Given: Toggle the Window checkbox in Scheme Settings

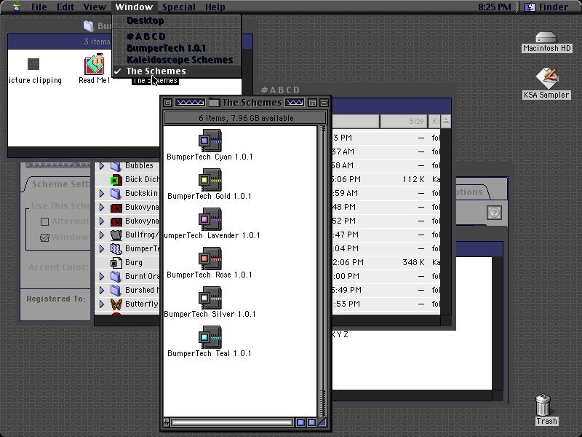Looking at the screenshot, I should tap(44, 237).
